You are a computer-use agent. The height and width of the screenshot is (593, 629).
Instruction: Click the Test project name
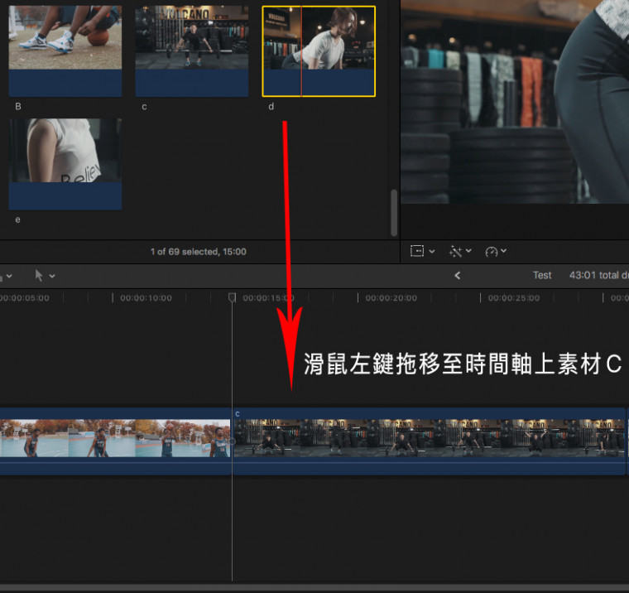pos(542,275)
